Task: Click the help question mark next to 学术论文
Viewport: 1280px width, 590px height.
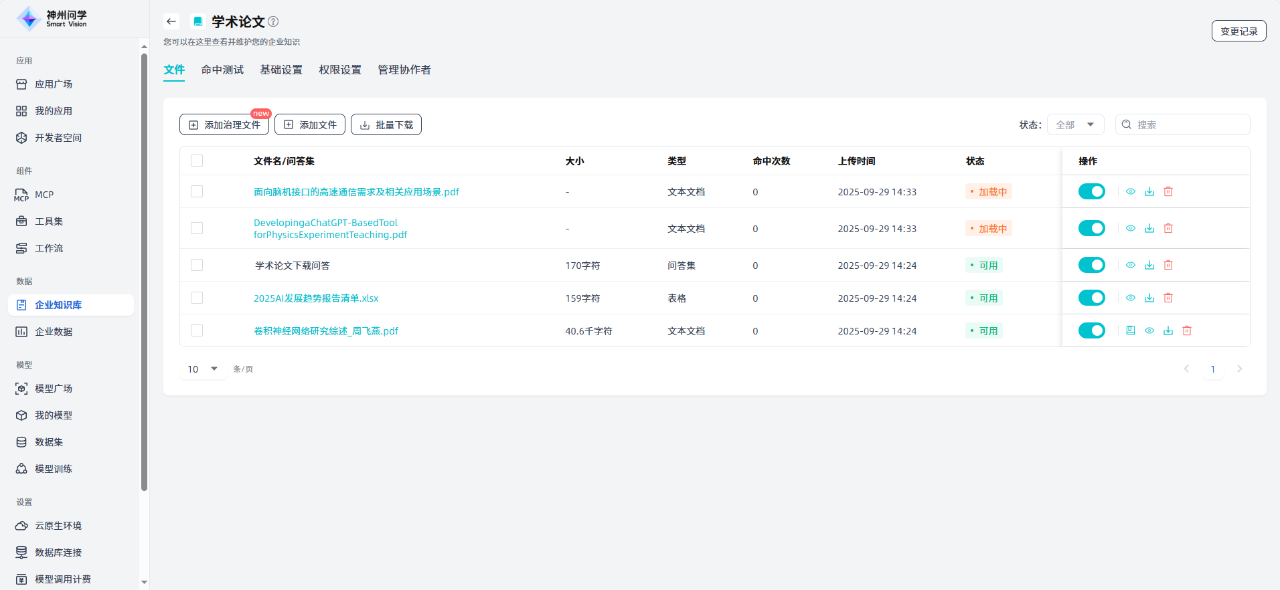Action: (x=273, y=21)
